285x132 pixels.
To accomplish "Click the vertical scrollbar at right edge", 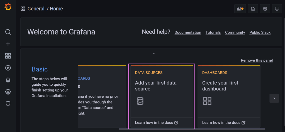I will click(x=284, y=72).
